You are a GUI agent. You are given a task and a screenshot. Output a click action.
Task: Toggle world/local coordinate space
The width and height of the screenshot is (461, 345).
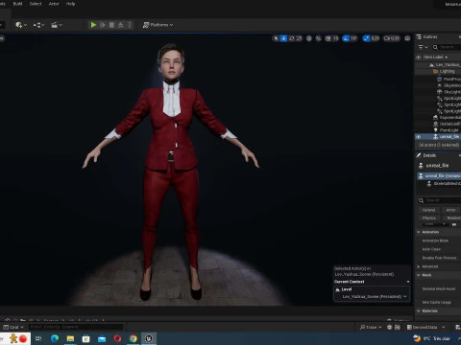(309, 38)
